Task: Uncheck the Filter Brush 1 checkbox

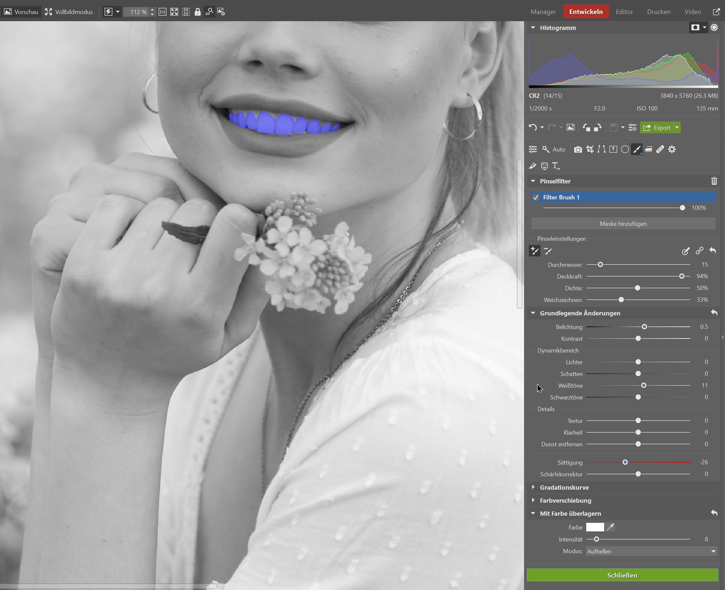Action: pos(536,197)
